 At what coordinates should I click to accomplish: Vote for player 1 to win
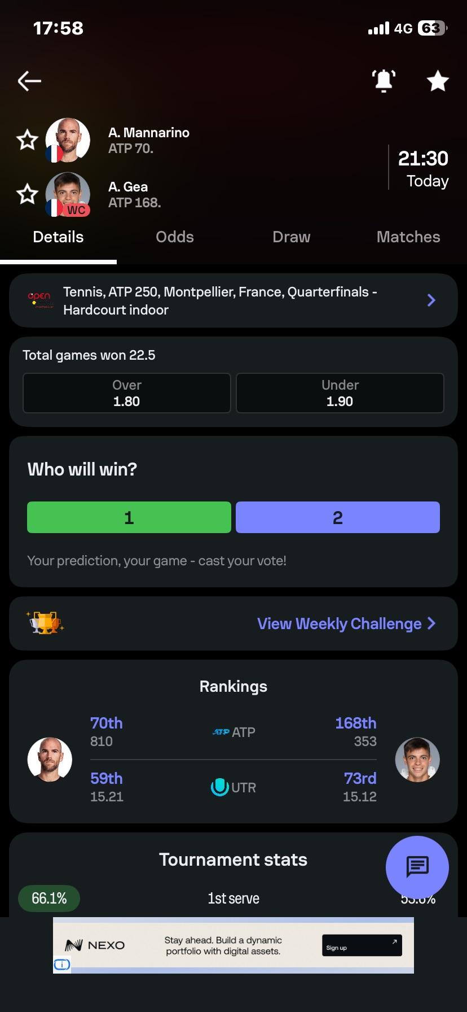(129, 517)
